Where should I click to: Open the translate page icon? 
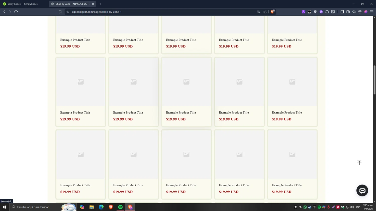tap(258, 12)
